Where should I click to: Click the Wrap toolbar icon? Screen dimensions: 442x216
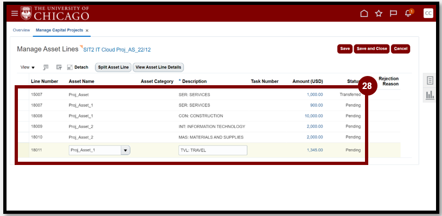pyautogui.click(x=59, y=67)
